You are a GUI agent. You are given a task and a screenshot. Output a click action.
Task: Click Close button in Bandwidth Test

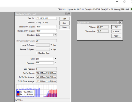(x=64, y=27)
